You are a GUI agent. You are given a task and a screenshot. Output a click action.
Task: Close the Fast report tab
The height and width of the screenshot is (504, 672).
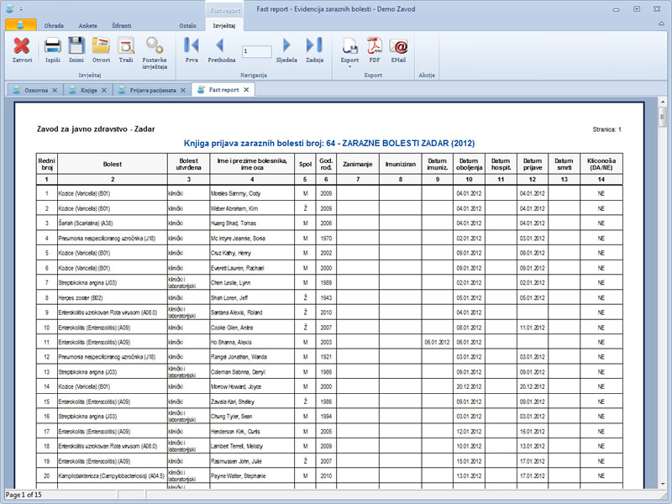pyautogui.click(x=246, y=90)
